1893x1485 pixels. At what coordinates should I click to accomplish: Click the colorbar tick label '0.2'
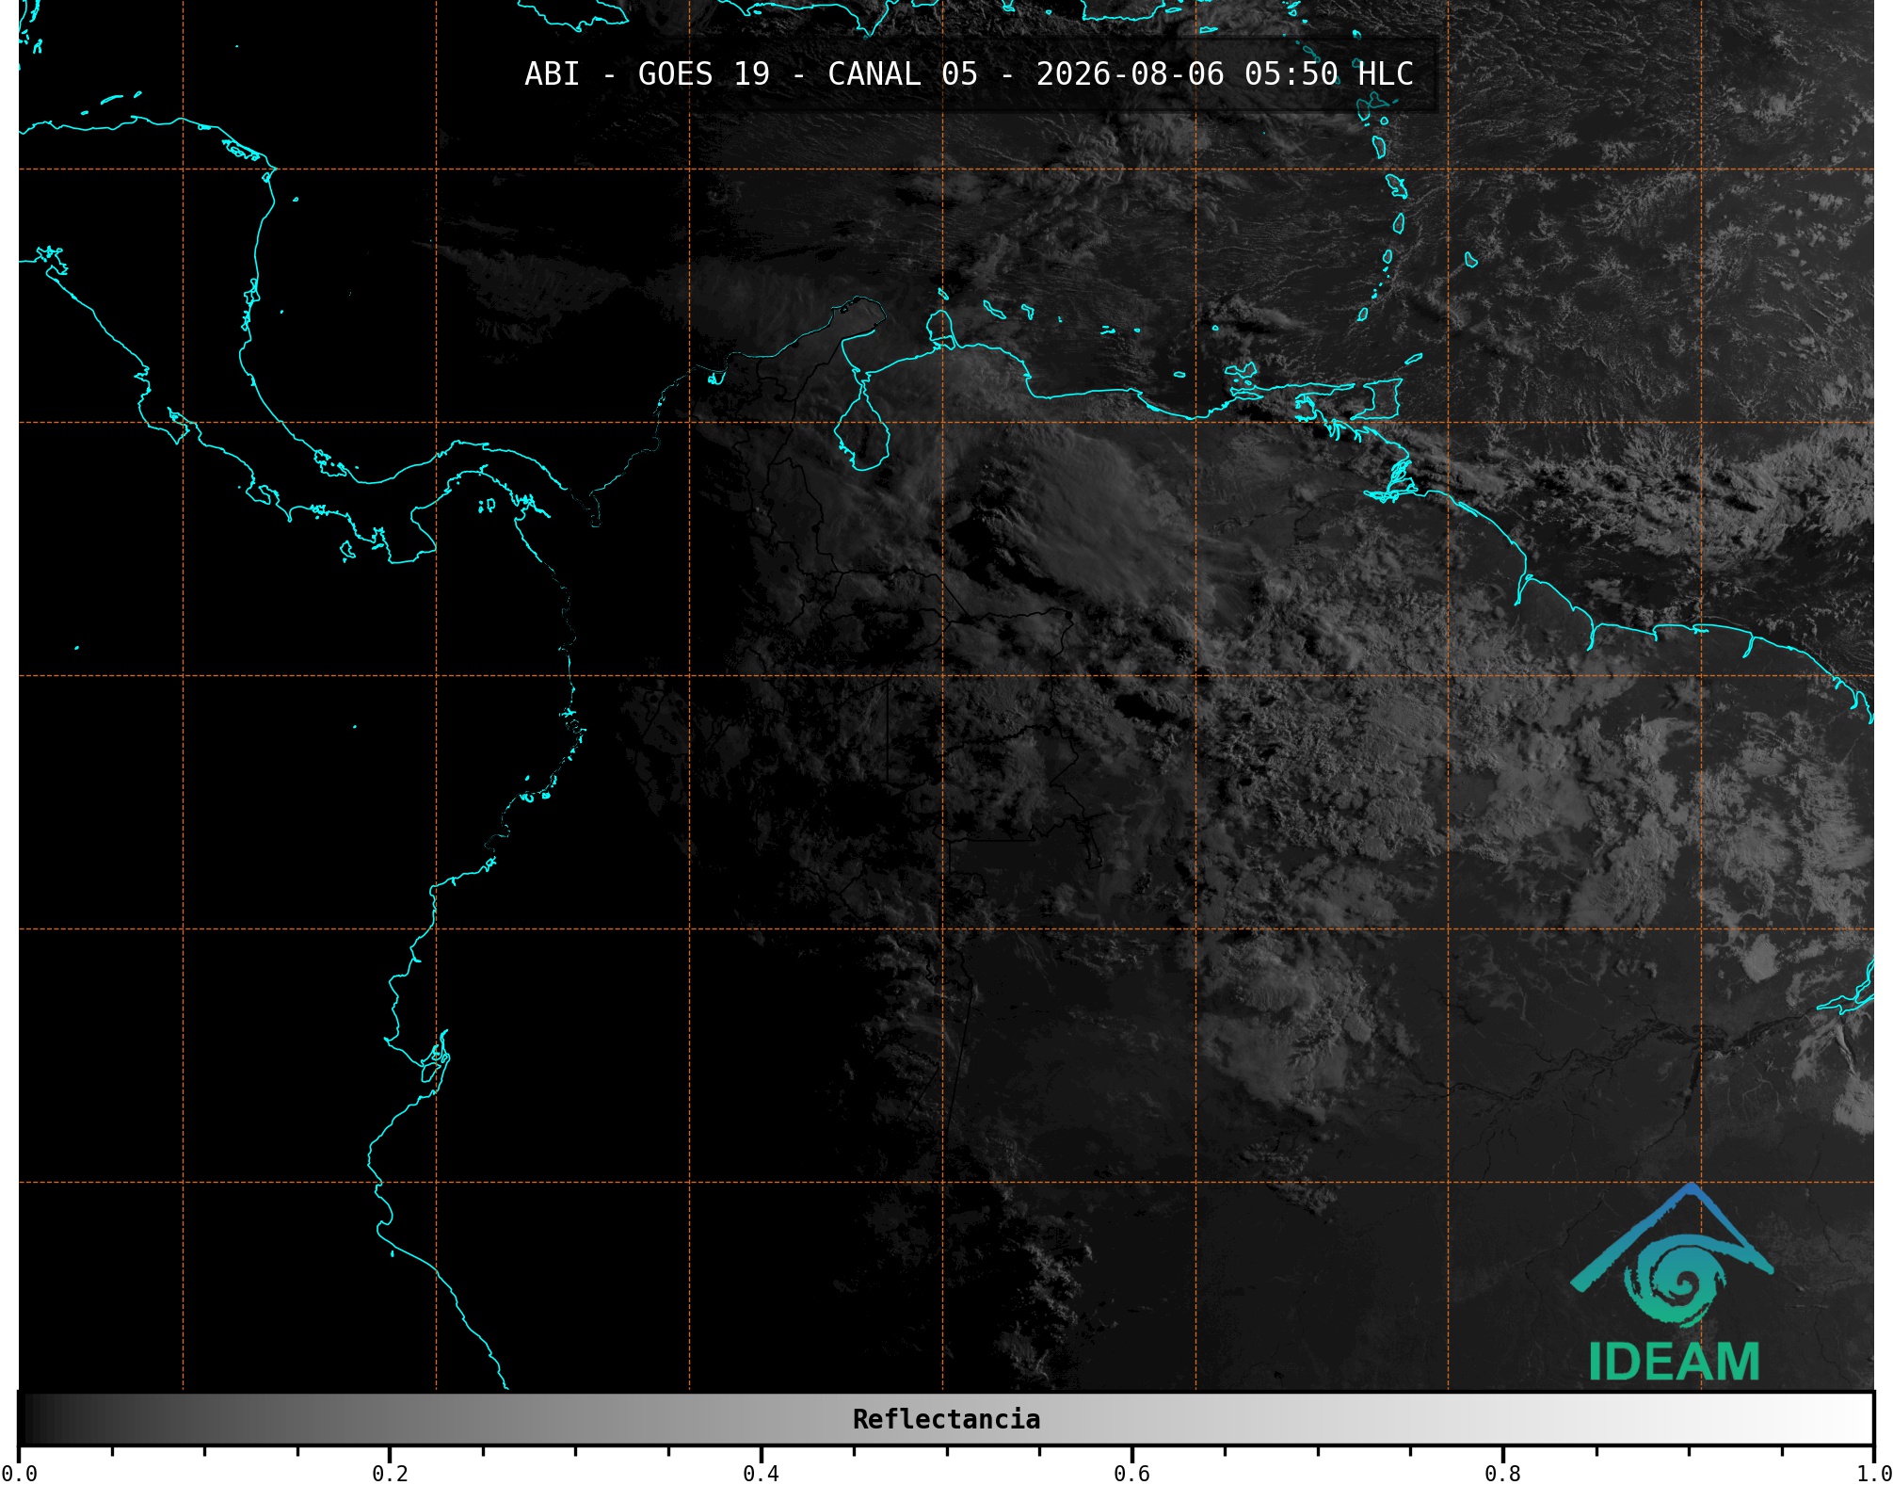[x=390, y=1474]
